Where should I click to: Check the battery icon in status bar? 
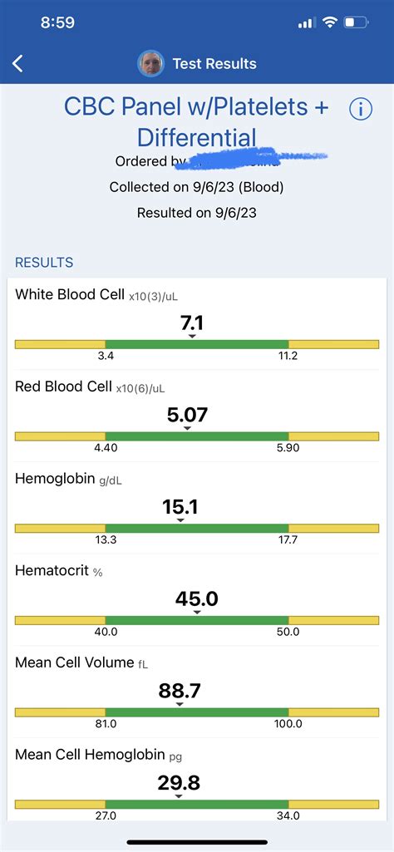[357, 22]
